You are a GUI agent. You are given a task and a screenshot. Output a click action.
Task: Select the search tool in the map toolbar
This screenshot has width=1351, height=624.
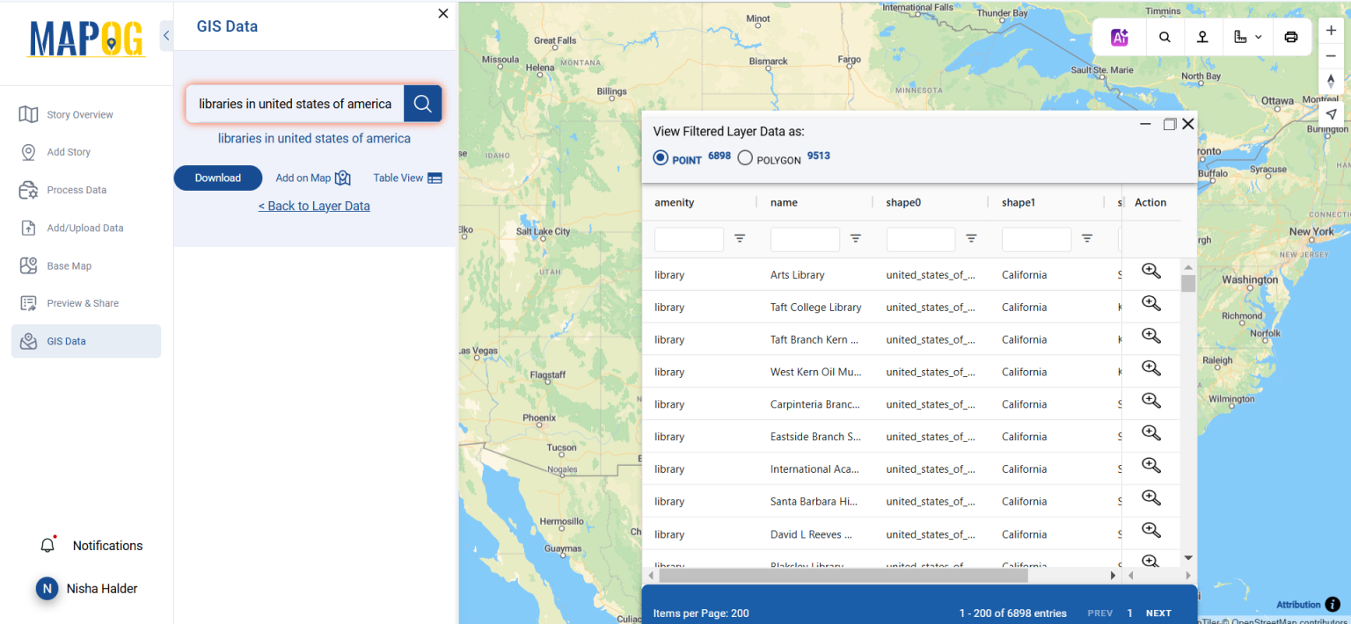pyautogui.click(x=1165, y=37)
